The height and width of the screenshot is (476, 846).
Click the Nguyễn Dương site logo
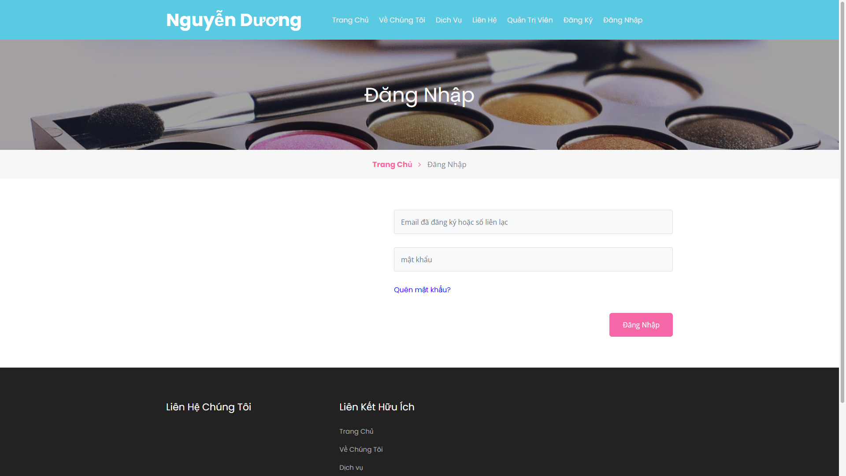(x=234, y=20)
